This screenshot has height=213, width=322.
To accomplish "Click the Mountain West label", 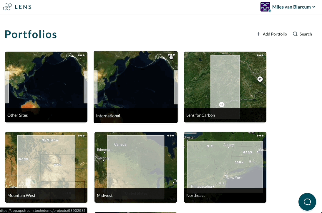I will (x=21, y=196).
